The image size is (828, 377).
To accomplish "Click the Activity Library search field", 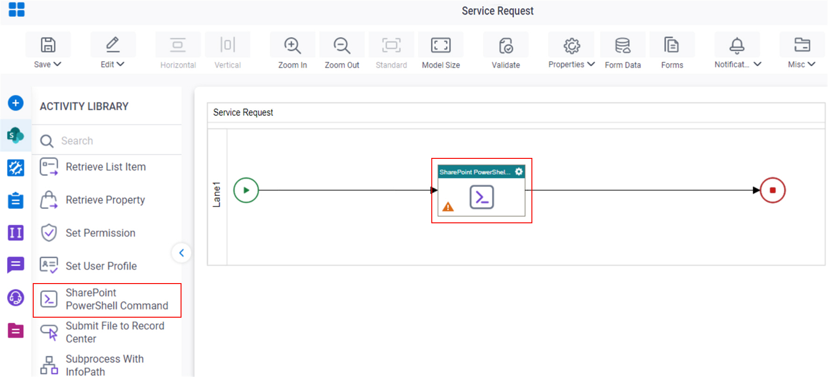I will [107, 141].
